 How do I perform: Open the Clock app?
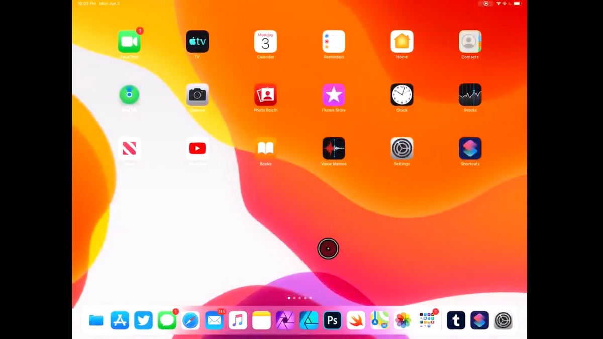click(402, 95)
